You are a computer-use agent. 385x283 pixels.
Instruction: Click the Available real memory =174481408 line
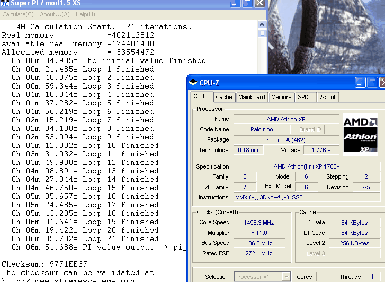[x=78, y=44]
